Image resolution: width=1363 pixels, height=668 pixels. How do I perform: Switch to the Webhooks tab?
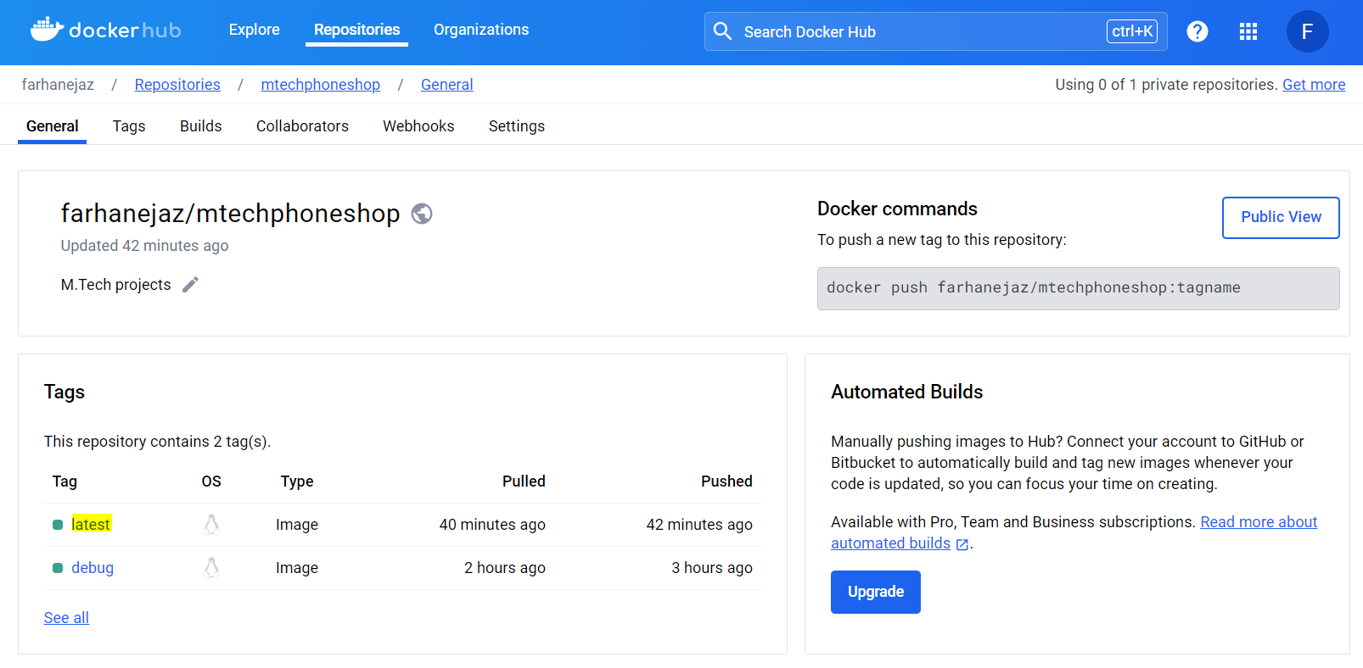click(x=418, y=126)
